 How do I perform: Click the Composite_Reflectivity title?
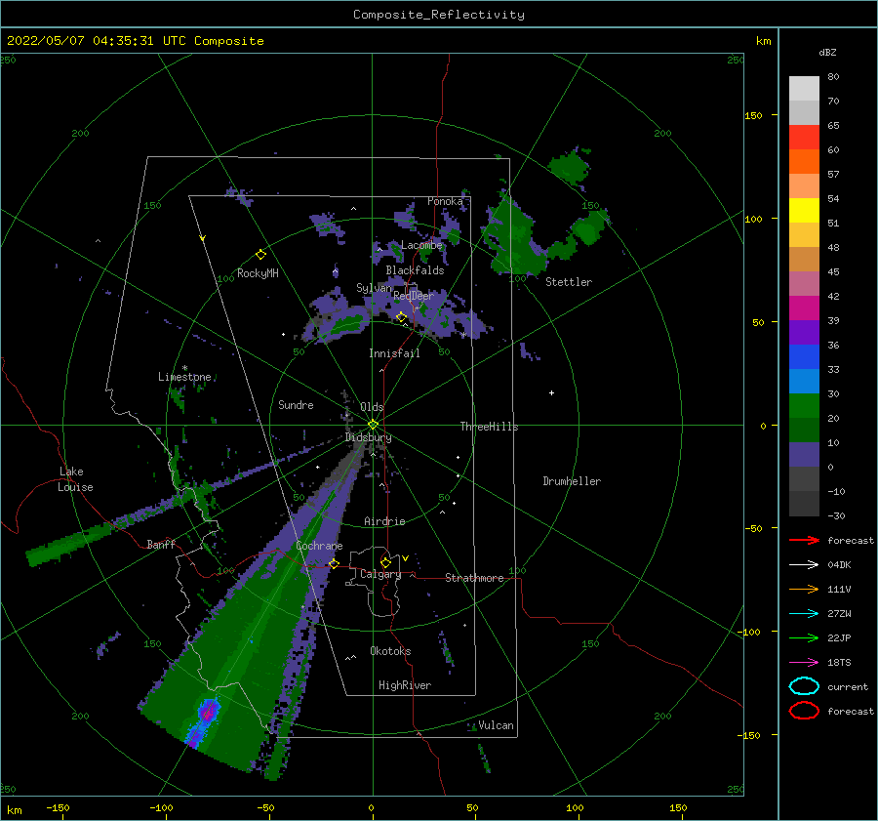pos(438,15)
